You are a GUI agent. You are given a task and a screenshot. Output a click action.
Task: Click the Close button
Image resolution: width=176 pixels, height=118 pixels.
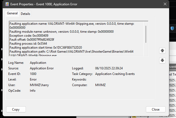tap(155, 109)
